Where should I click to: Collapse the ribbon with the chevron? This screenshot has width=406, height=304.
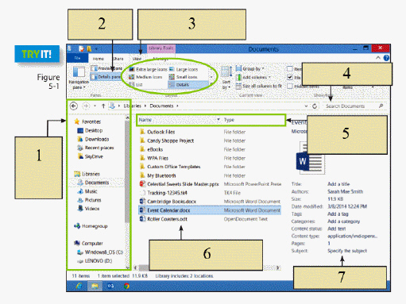(378, 58)
